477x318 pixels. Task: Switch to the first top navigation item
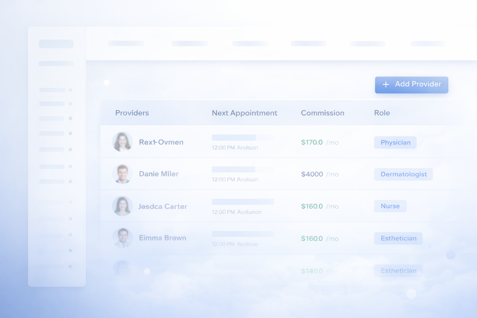(126, 43)
